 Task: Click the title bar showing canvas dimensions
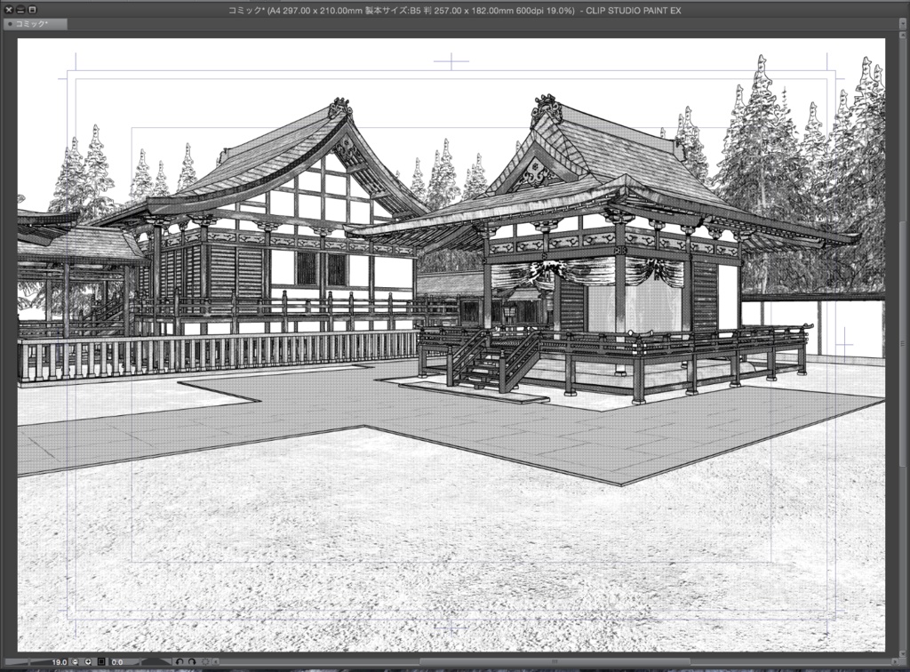(x=455, y=10)
